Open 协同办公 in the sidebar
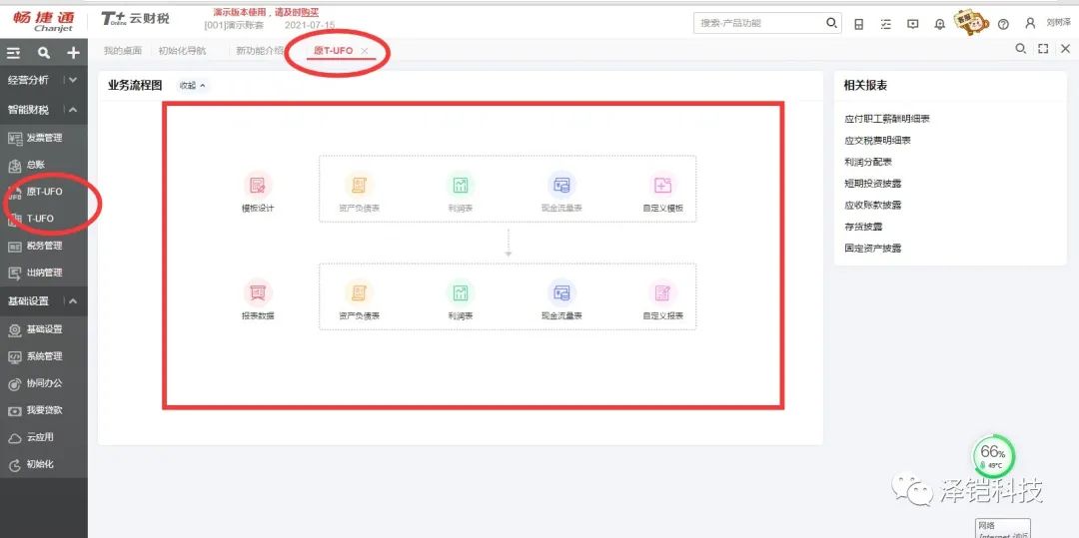The height and width of the screenshot is (538, 1079). click(x=44, y=383)
